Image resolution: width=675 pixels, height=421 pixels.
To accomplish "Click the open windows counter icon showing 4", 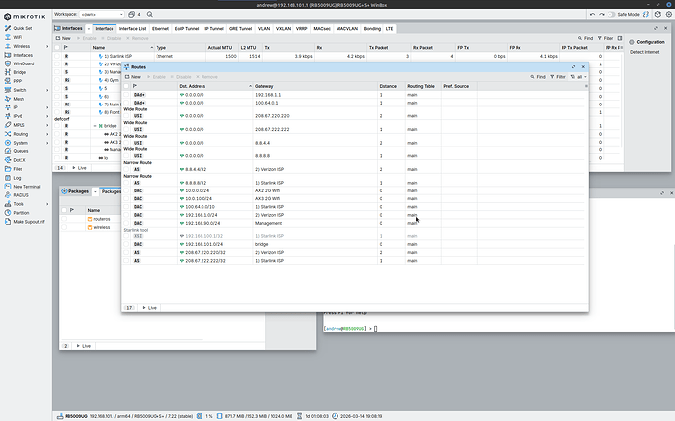I will [134, 15].
